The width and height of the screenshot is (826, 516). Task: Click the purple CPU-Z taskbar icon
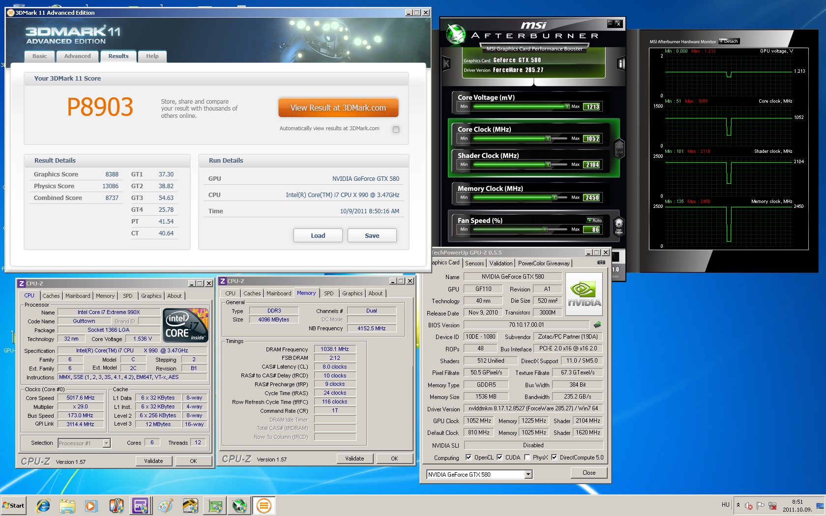(141, 506)
